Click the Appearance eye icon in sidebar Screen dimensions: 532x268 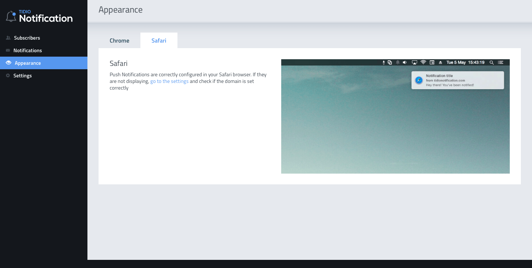point(9,63)
